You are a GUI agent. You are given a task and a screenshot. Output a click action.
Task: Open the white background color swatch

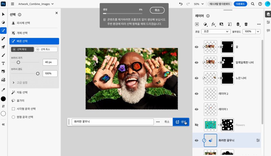[3, 114]
